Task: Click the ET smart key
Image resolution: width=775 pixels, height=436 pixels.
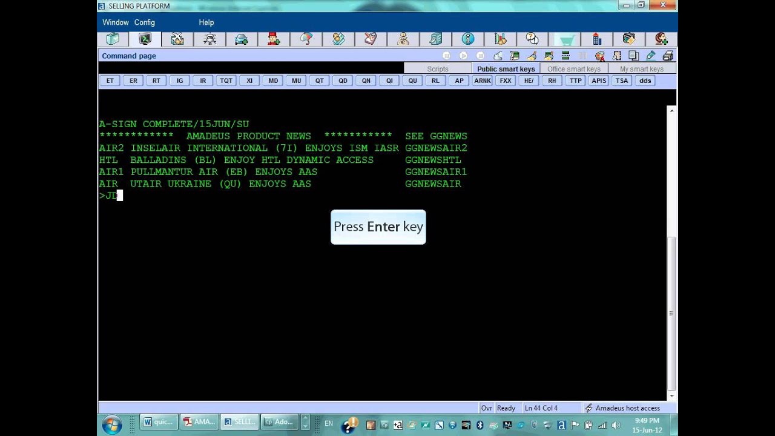Action: coord(110,81)
